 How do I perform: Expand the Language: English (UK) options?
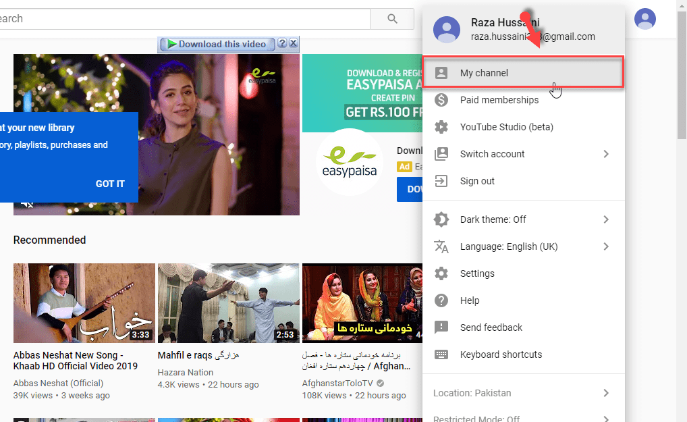point(605,246)
